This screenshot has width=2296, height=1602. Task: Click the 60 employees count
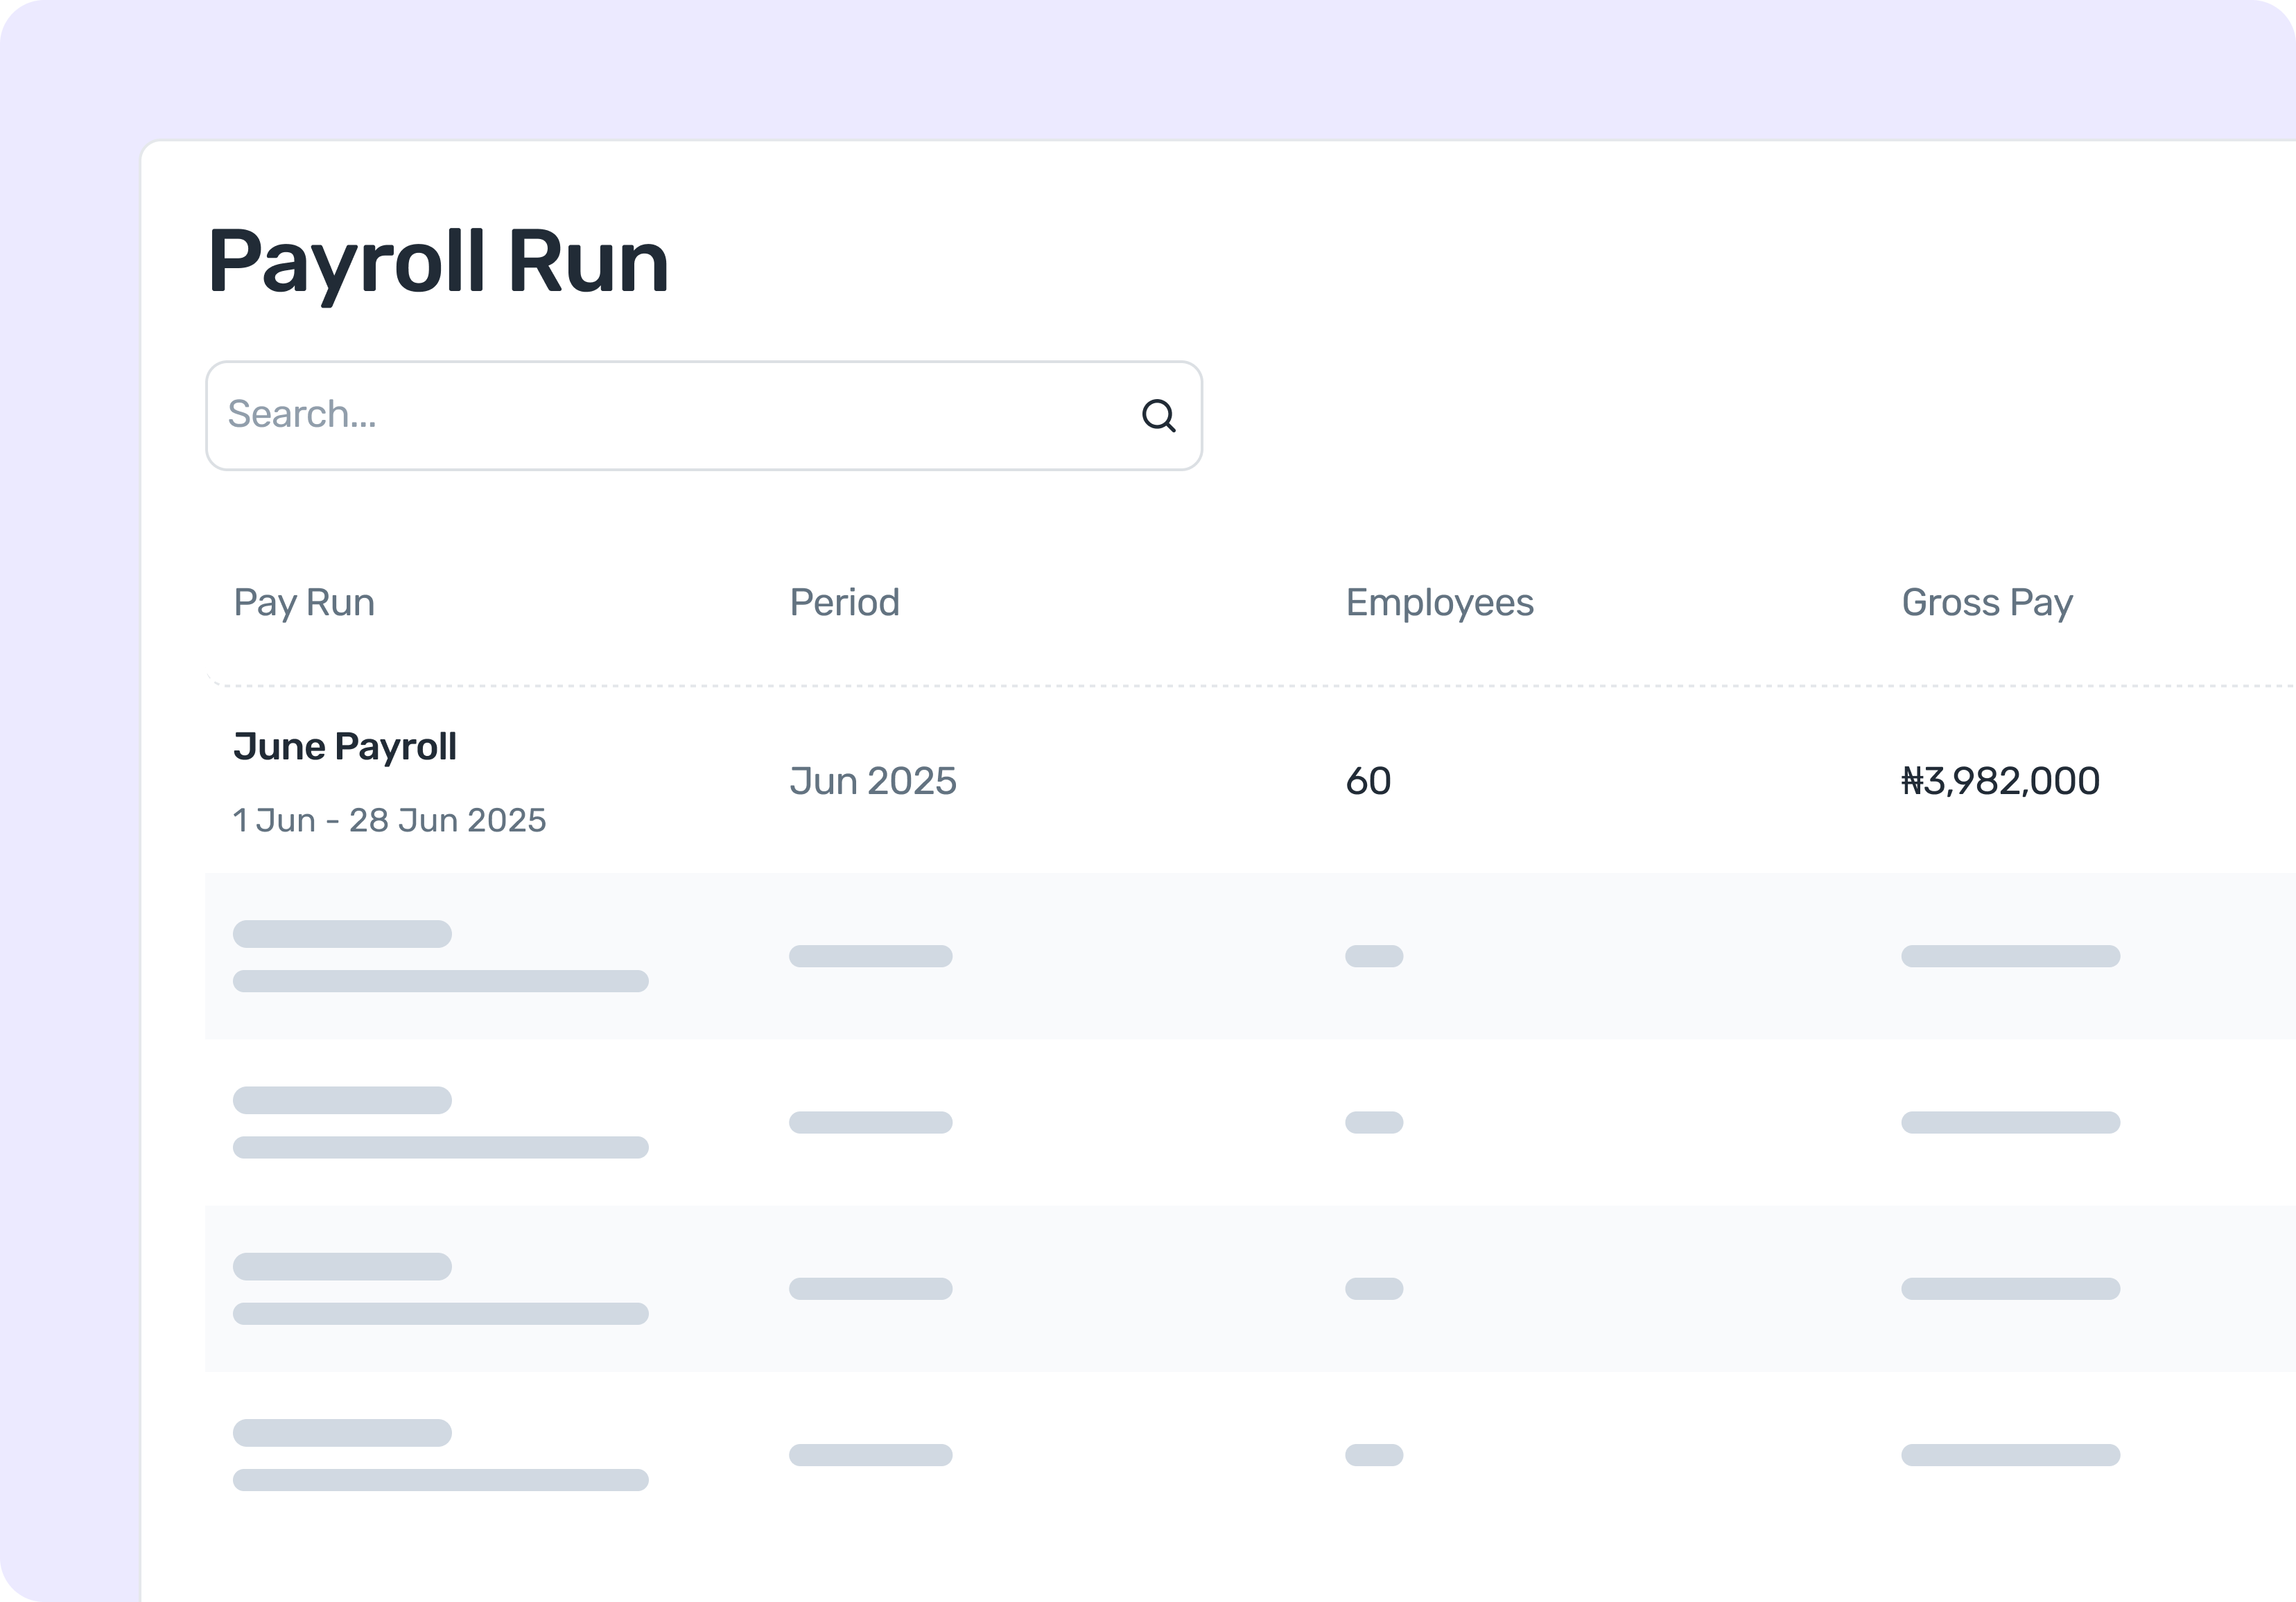pyautogui.click(x=1368, y=782)
